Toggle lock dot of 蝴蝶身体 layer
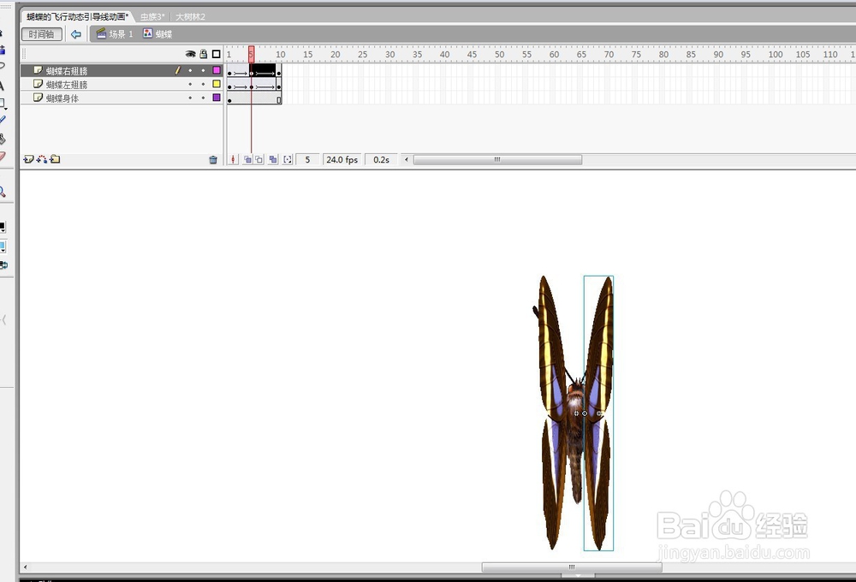This screenshot has height=582, width=856. [203, 98]
